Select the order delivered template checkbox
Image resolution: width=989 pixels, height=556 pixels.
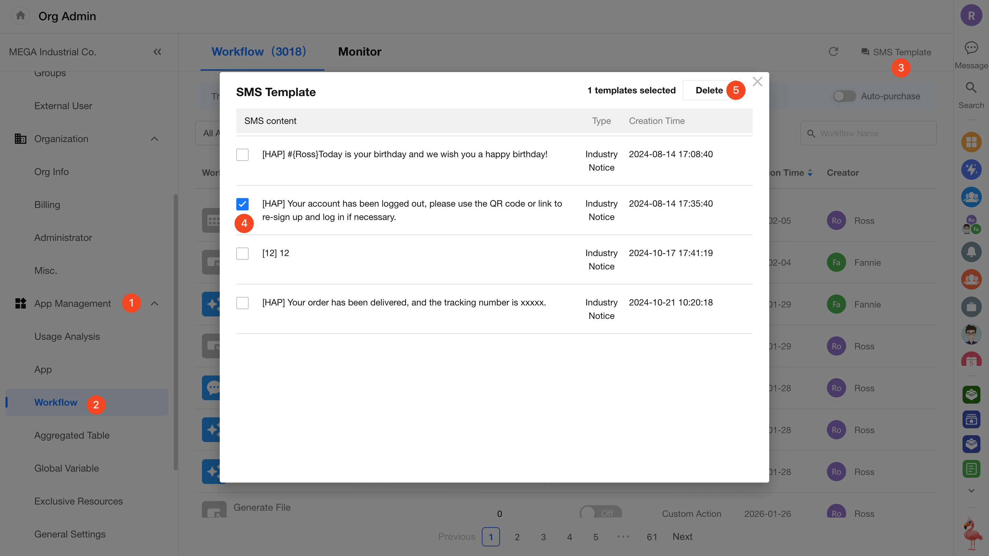242,303
